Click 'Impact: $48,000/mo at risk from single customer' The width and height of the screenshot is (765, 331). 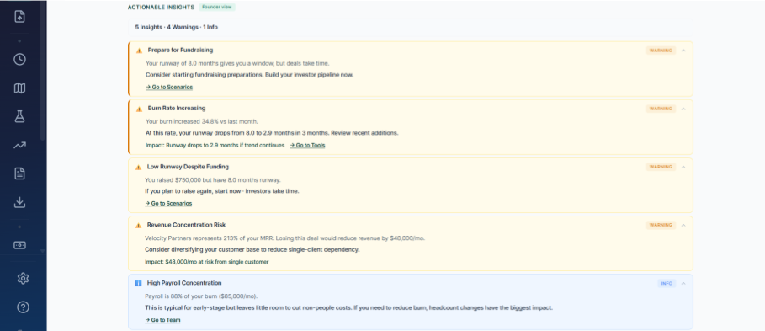point(207,262)
